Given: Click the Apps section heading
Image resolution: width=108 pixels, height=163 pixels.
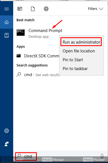Looking at the screenshot, I should (x=21, y=47).
